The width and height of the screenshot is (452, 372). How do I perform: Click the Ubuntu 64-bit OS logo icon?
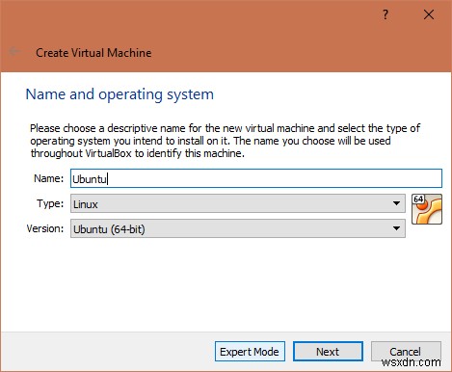[427, 209]
